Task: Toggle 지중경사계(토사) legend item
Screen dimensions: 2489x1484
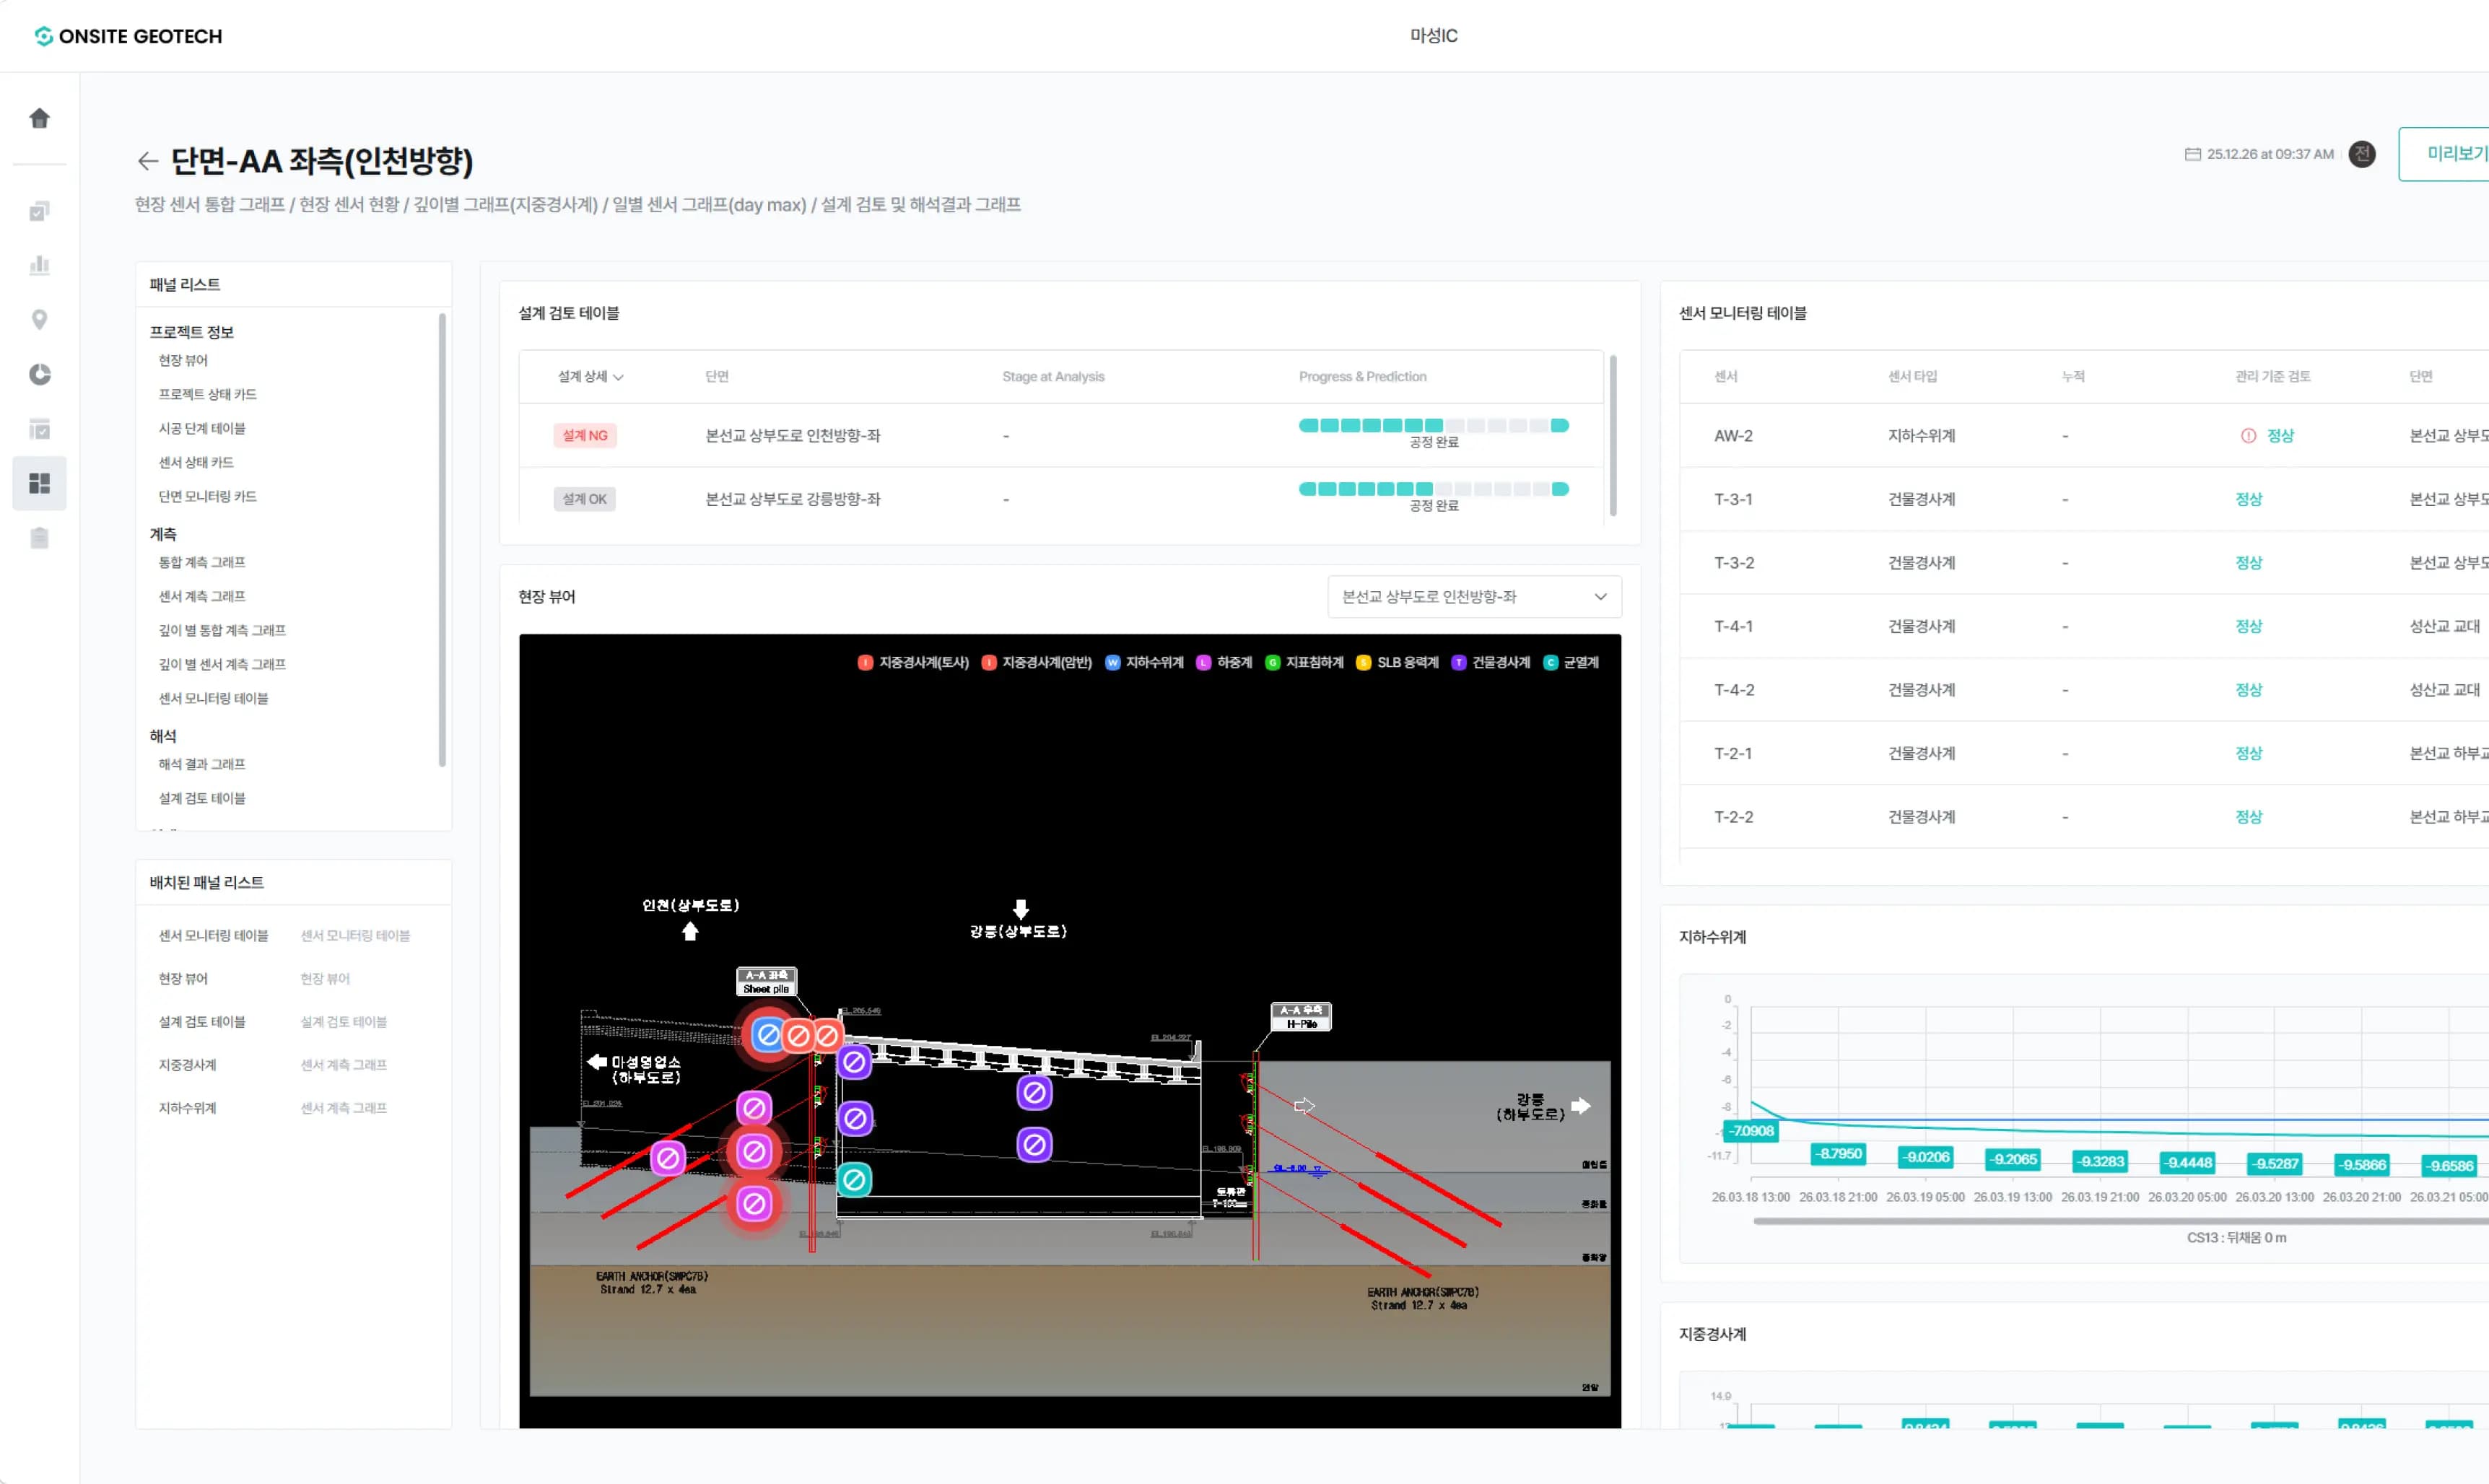Action: click(x=913, y=663)
